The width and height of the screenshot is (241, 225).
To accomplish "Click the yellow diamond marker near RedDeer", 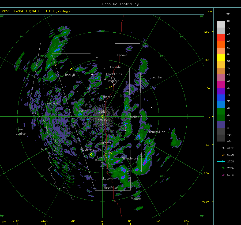I will (110, 87).
